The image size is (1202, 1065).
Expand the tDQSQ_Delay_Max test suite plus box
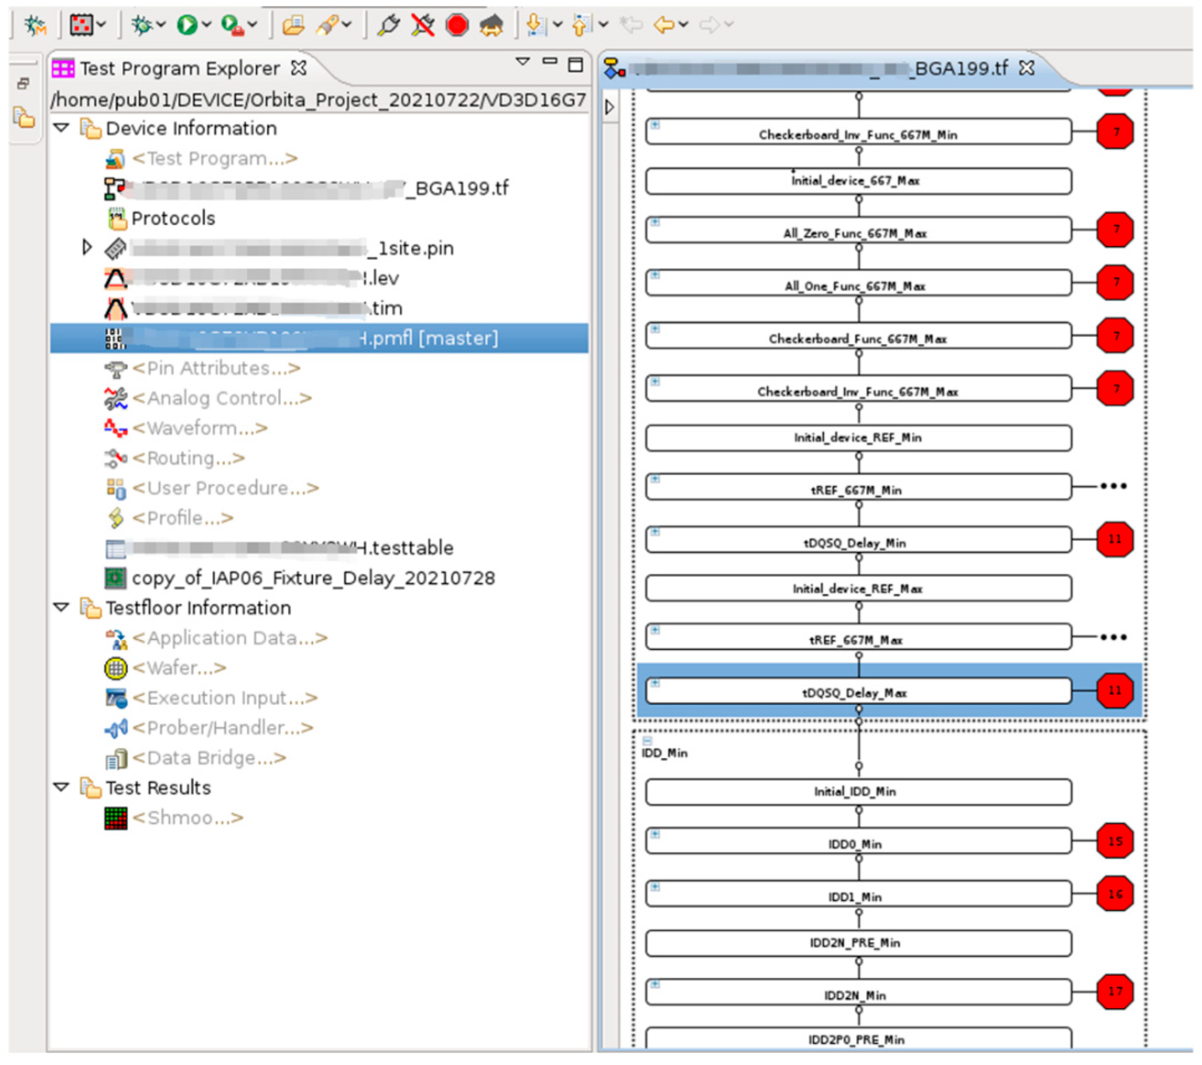[x=655, y=683]
